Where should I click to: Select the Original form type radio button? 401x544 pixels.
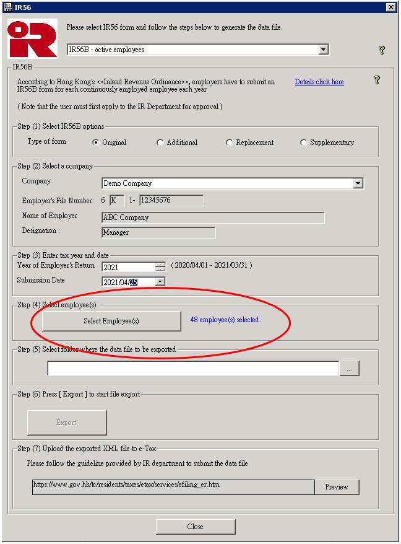click(x=96, y=143)
